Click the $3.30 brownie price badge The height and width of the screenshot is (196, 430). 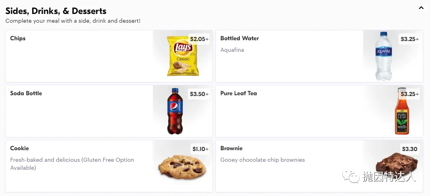tap(409, 149)
